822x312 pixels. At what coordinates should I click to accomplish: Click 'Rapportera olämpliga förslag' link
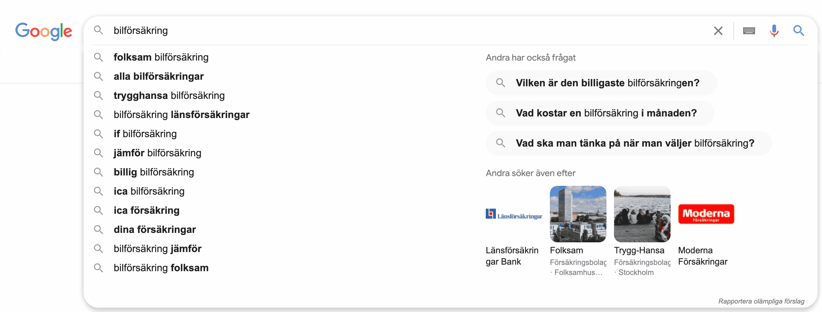(x=761, y=301)
